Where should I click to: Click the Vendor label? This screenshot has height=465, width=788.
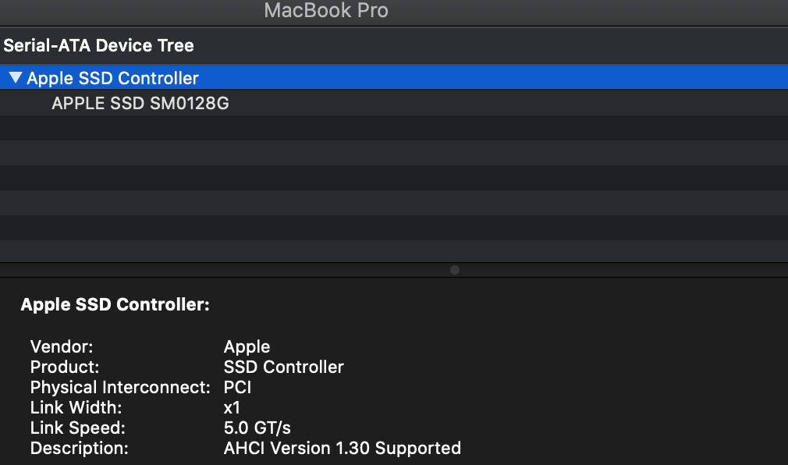pos(62,347)
